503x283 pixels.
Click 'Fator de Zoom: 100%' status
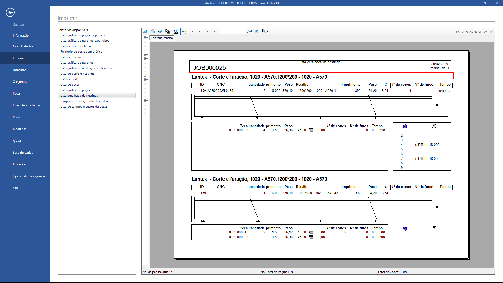coord(393,272)
